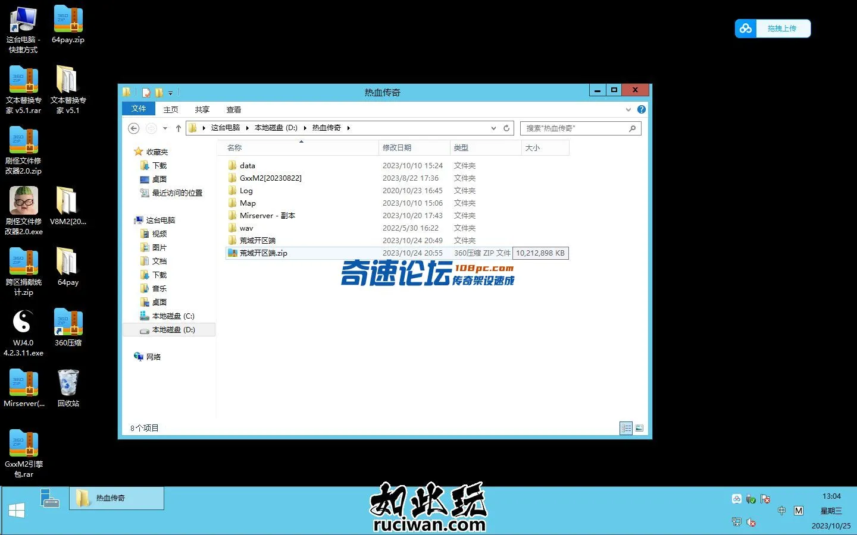This screenshot has height=535, width=857.
Task: Open Server Manager on the taskbar
Action: pos(50,498)
